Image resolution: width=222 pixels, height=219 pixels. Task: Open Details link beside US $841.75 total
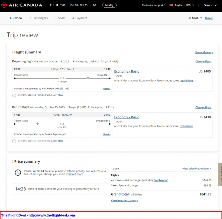pos(209,18)
